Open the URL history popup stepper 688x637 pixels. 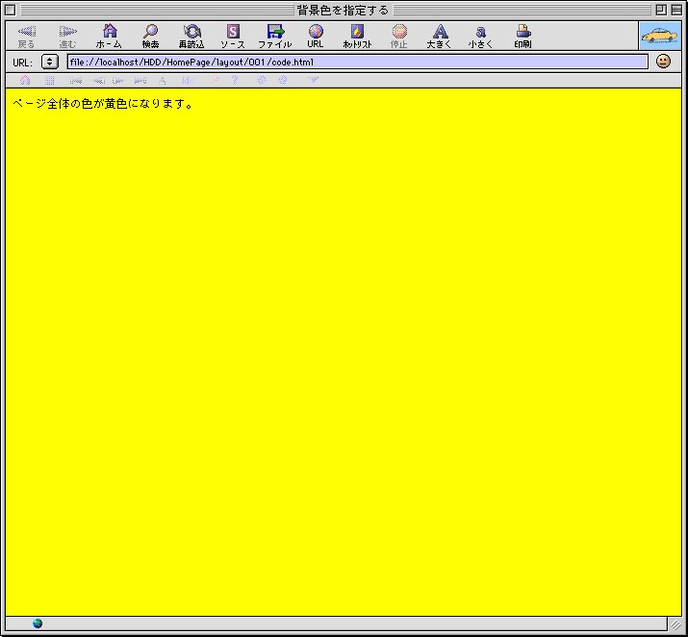pos(50,62)
